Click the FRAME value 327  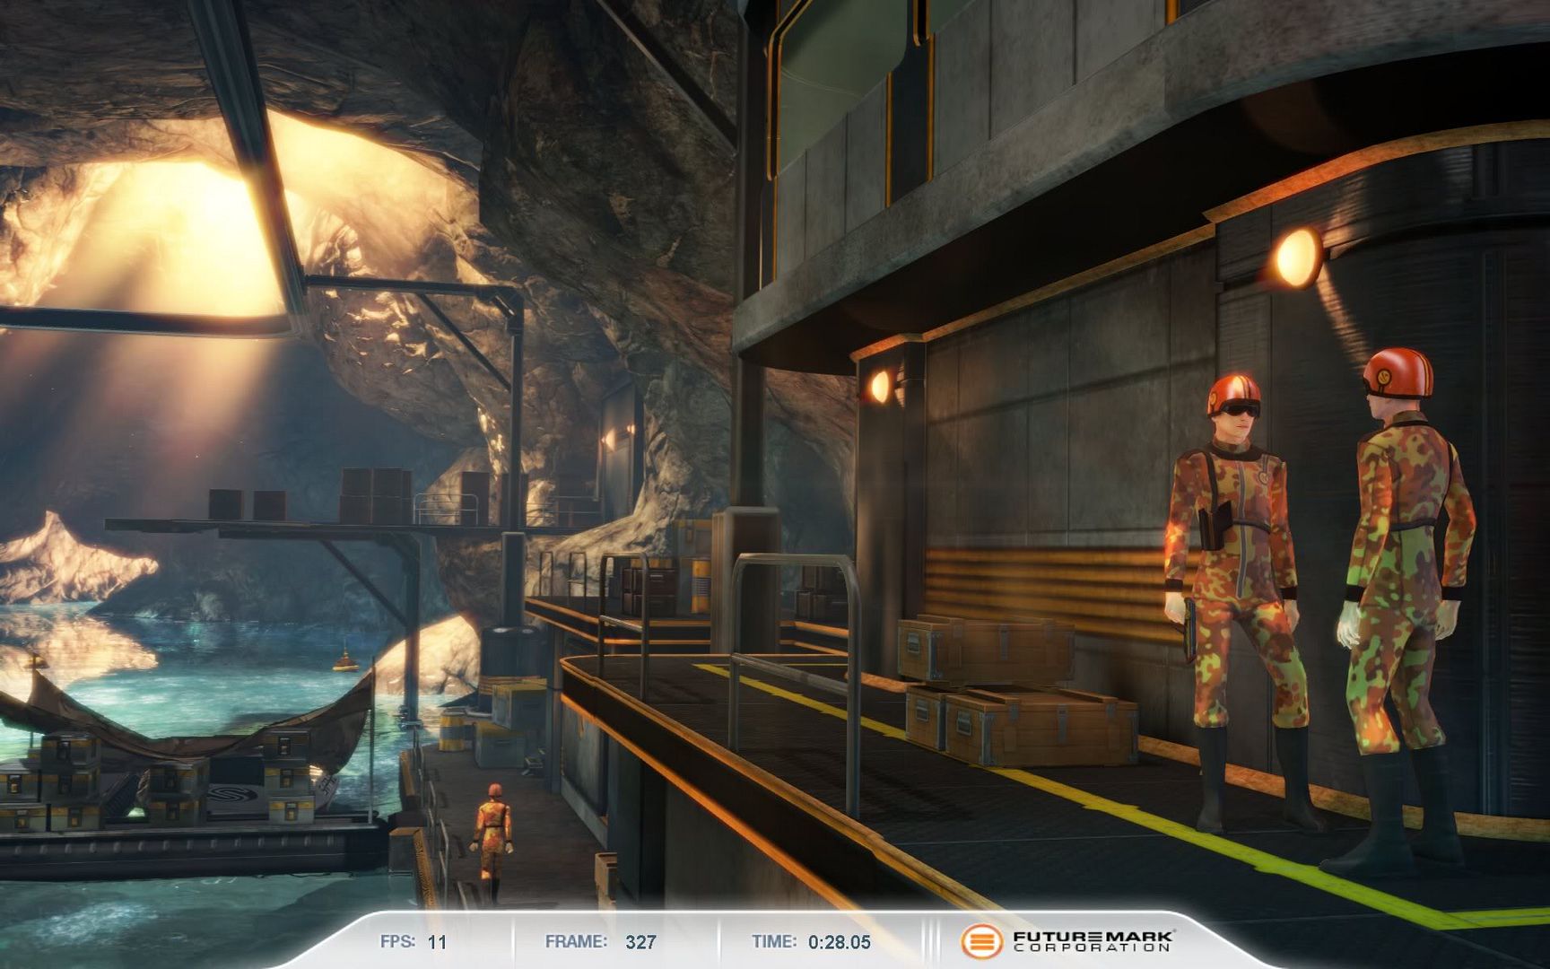click(640, 942)
